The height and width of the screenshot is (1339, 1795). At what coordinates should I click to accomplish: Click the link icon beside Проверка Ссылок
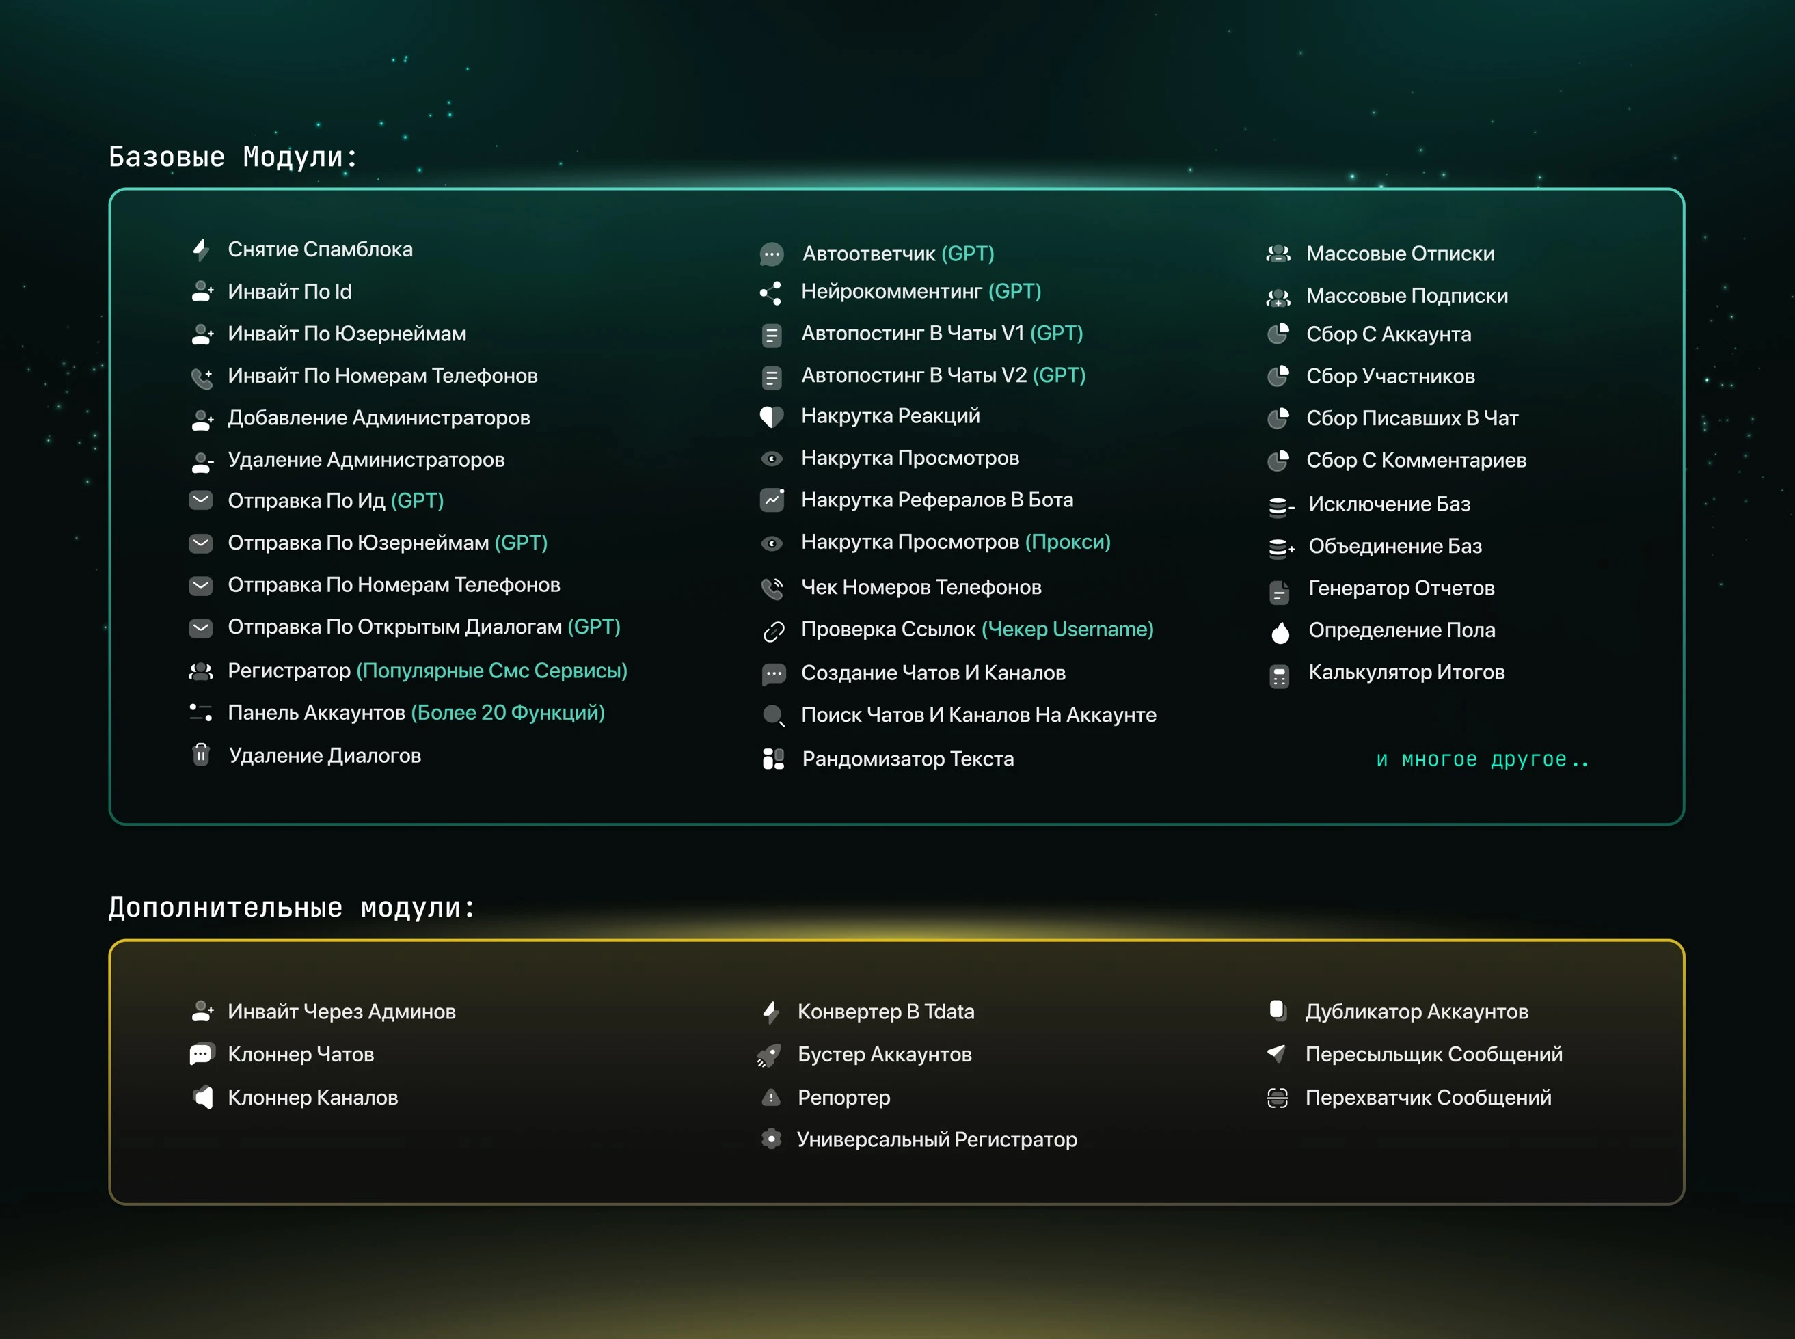pos(774,632)
